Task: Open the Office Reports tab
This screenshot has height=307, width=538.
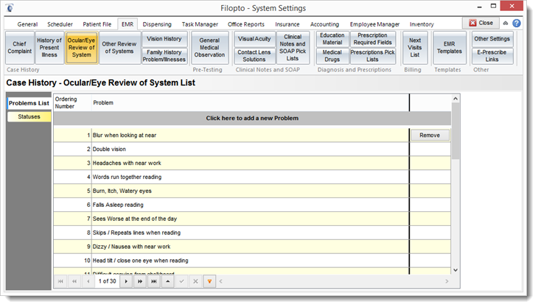Action: pos(246,24)
